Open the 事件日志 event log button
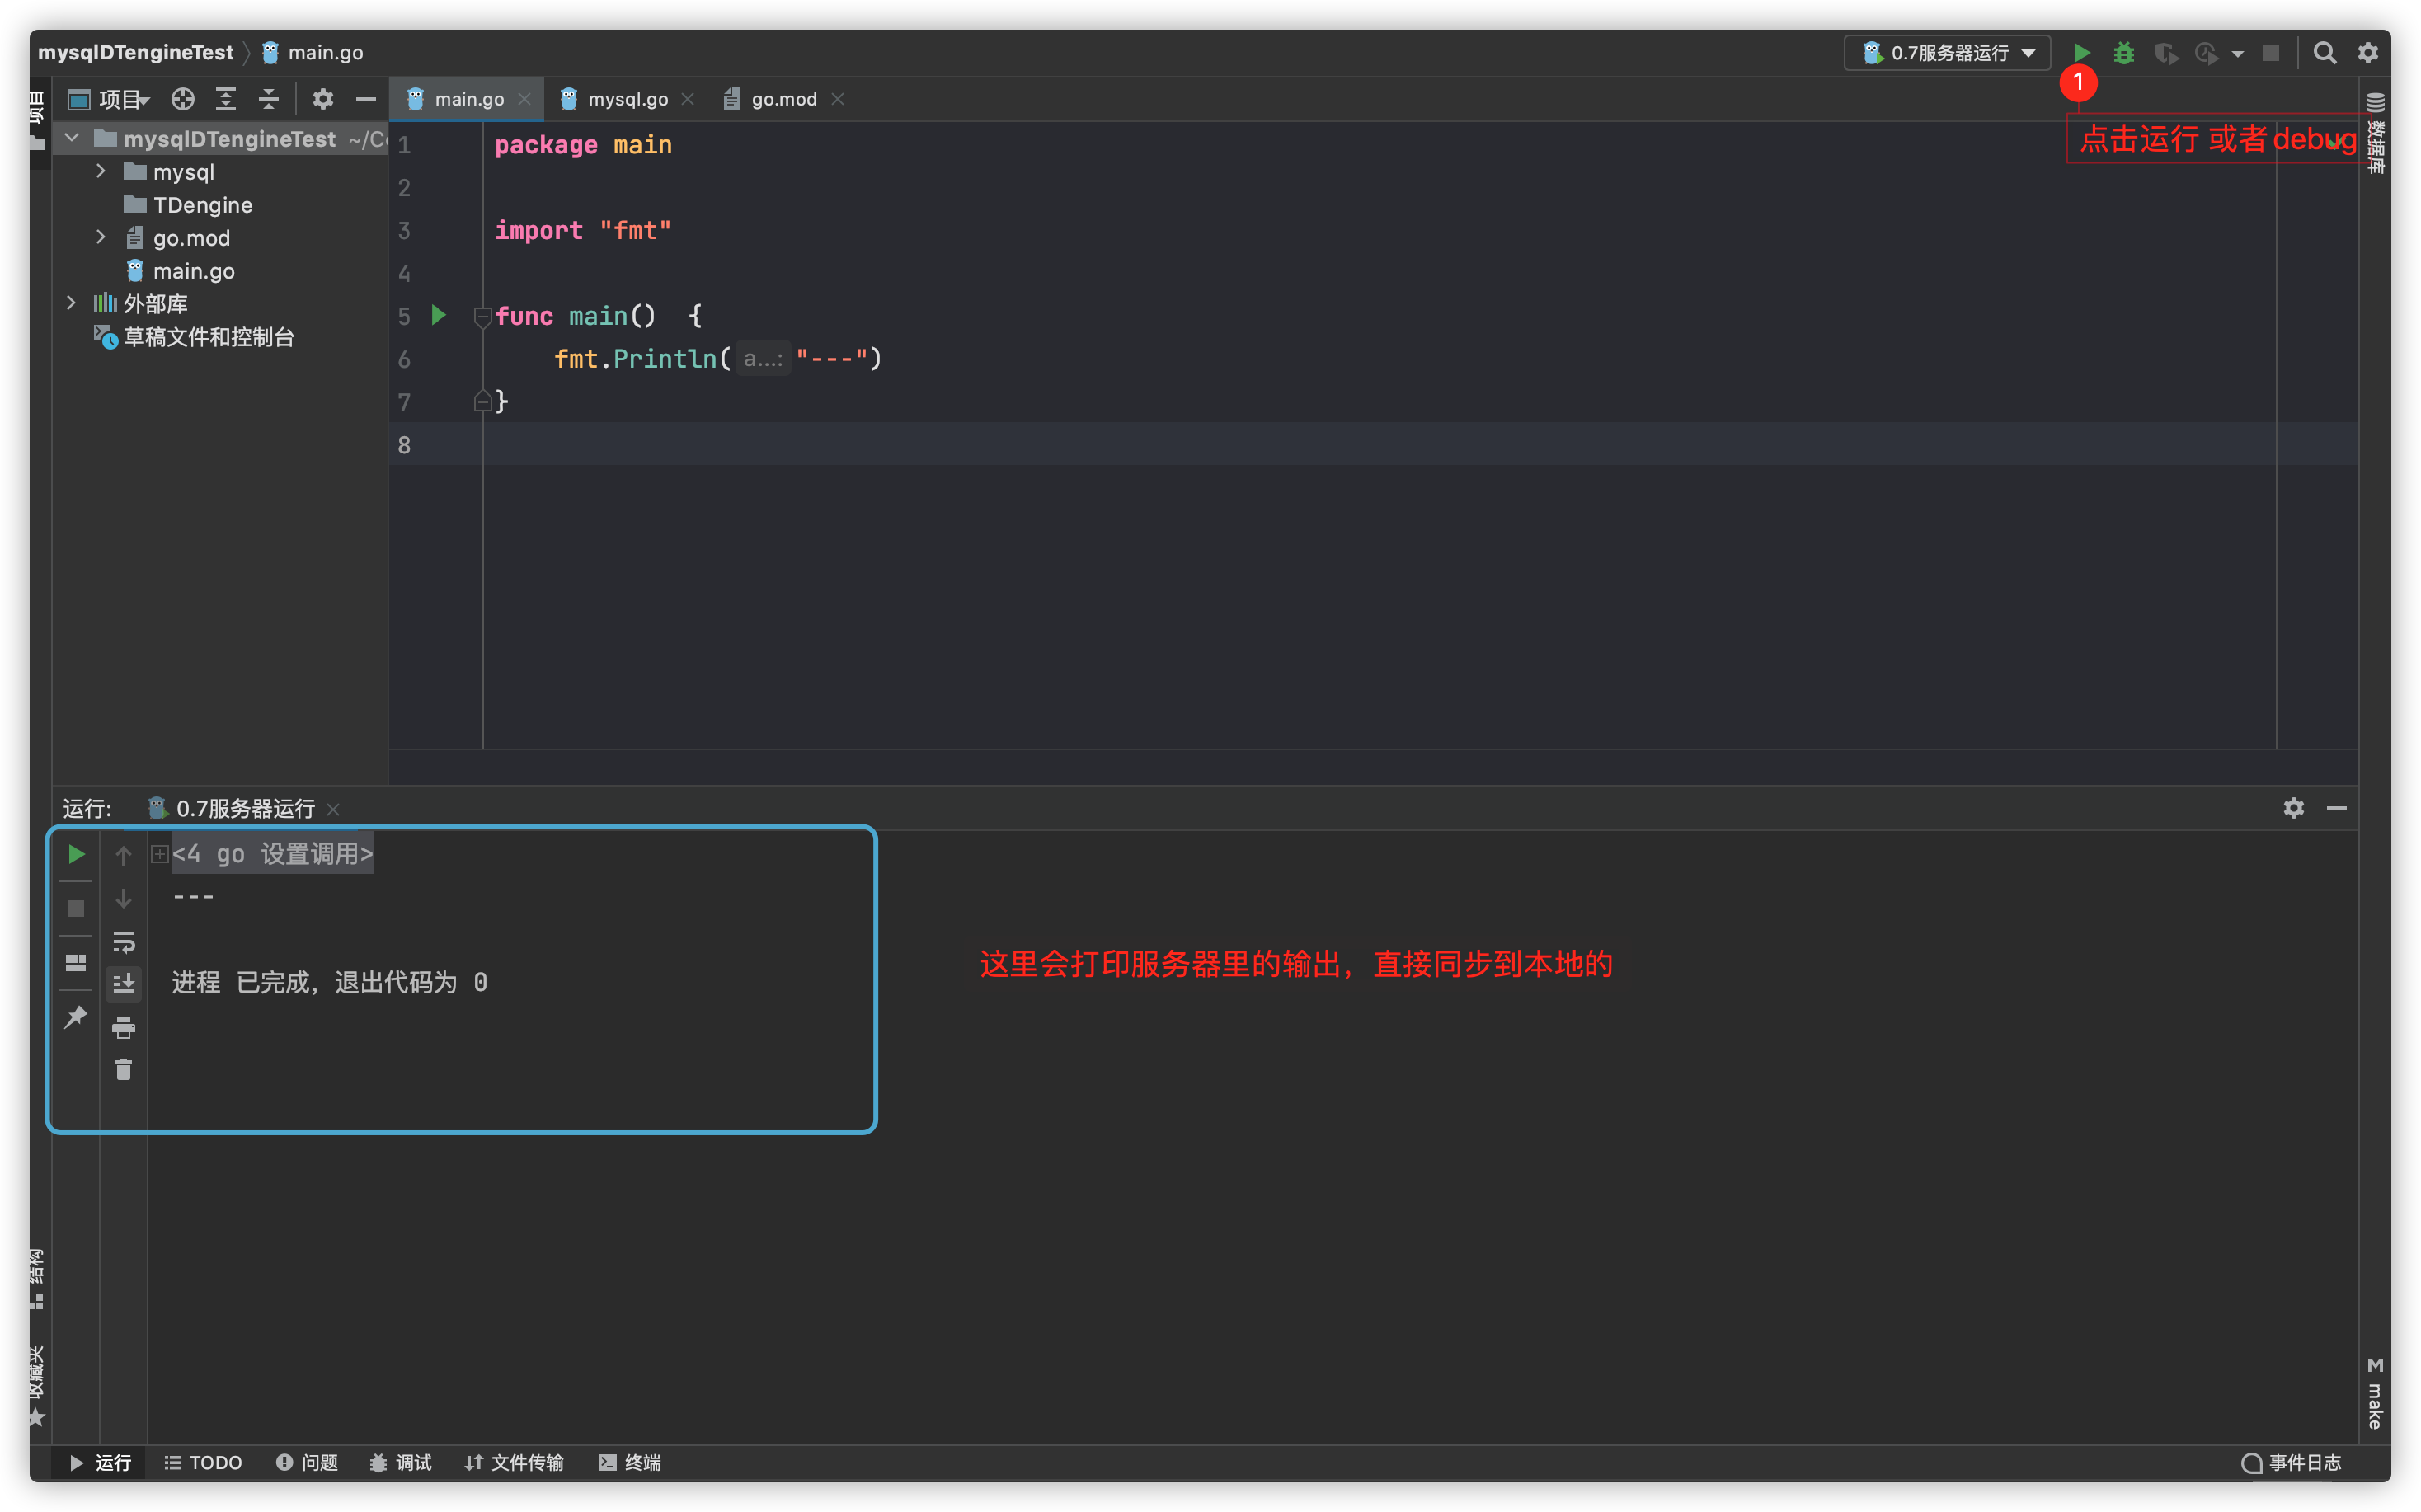 point(2292,1462)
